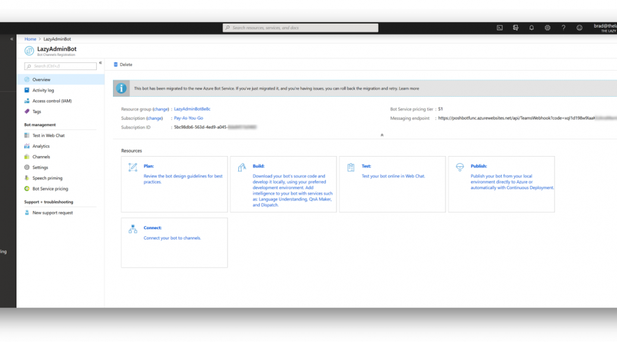Viewport: 617px width, 342px height.
Task: Click the Activity log icon in sidebar
Action: click(27, 90)
